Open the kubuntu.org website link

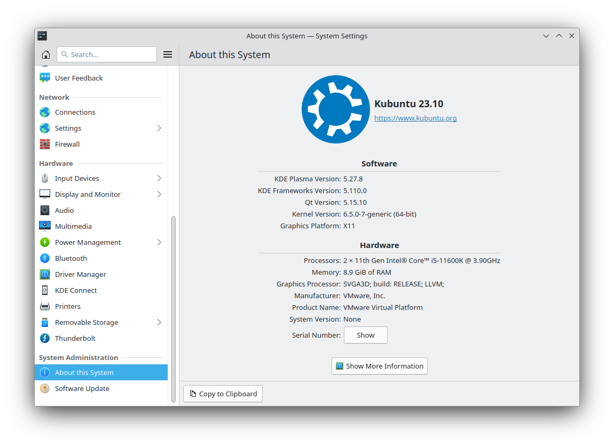click(415, 118)
